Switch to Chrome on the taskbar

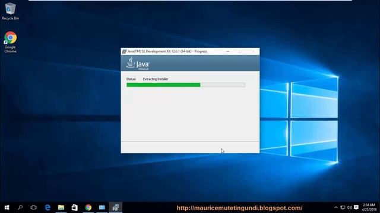[x=88, y=208]
